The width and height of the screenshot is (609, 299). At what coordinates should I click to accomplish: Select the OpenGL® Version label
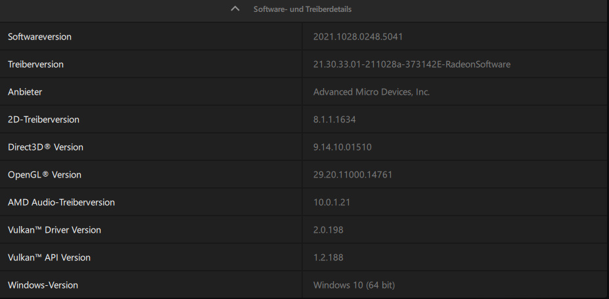tap(44, 175)
